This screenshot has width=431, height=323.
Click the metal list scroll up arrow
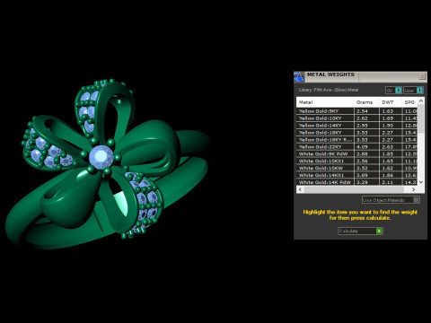[x=421, y=101]
